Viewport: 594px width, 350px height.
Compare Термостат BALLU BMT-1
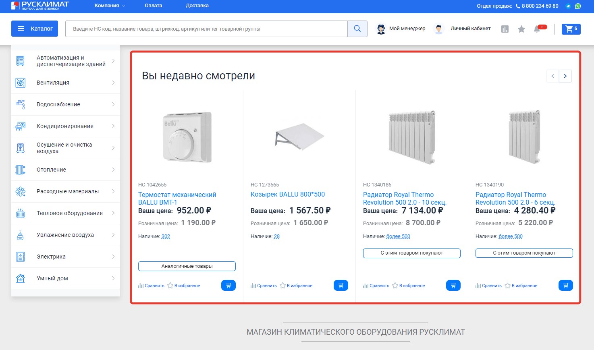(151, 286)
